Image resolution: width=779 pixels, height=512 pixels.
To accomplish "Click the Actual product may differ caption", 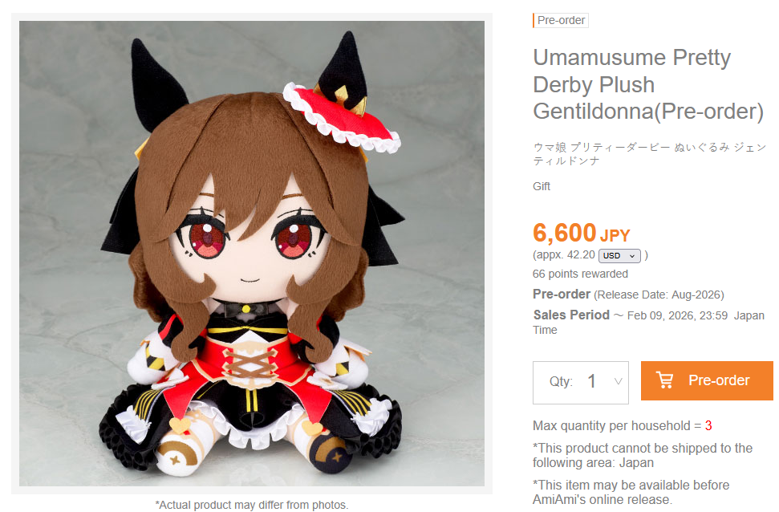I will tap(251, 505).
